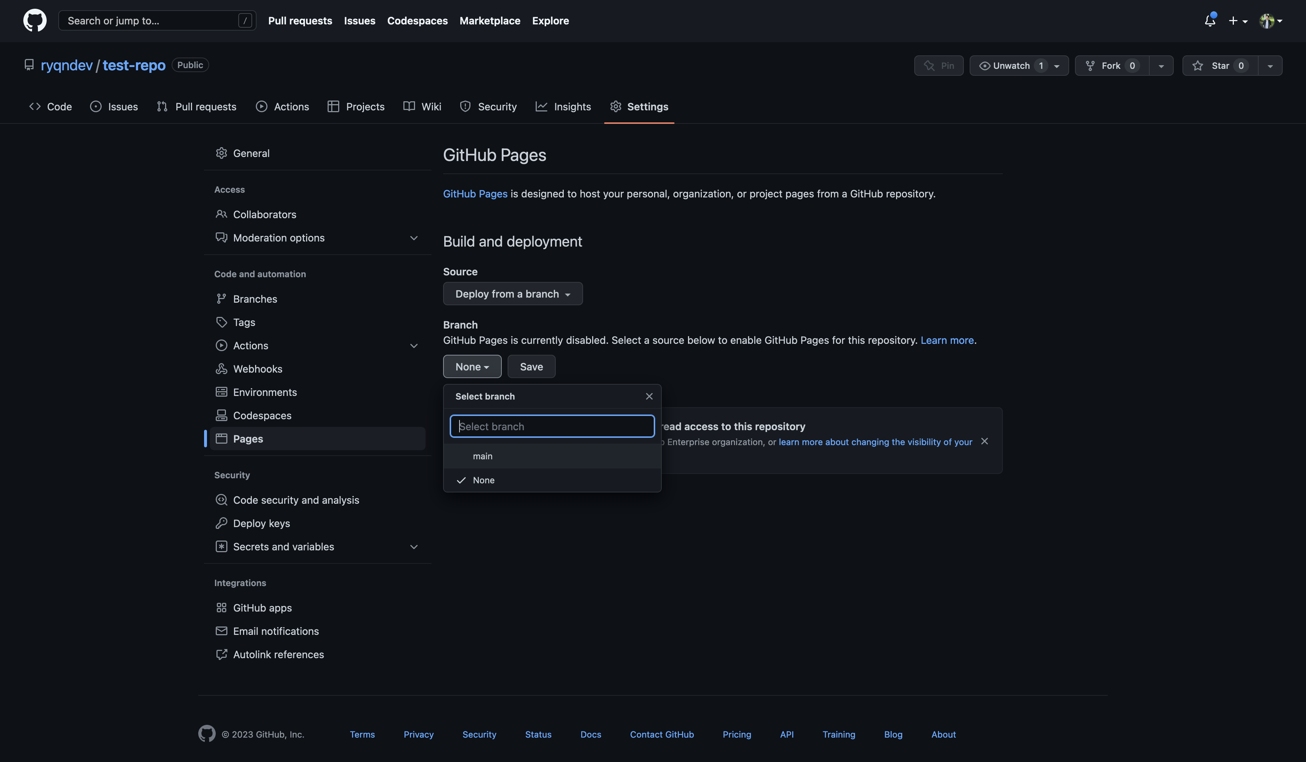
Task: Open Codespaces from the top header
Action: (417, 21)
